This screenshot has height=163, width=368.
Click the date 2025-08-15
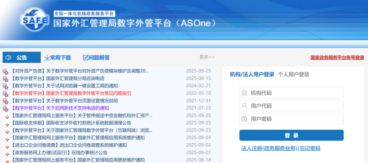pos(198,79)
